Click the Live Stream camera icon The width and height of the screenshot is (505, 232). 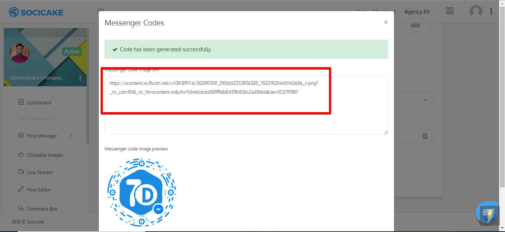tap(21, 172)
